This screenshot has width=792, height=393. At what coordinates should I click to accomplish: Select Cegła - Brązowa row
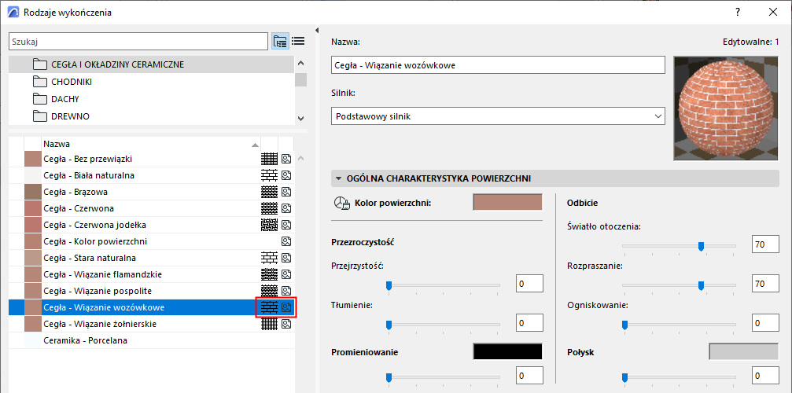(x=151, y=193)
